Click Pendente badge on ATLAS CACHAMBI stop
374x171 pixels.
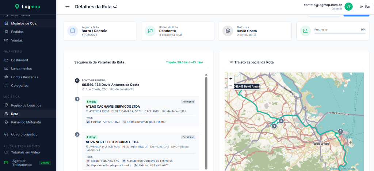(188, 102)
